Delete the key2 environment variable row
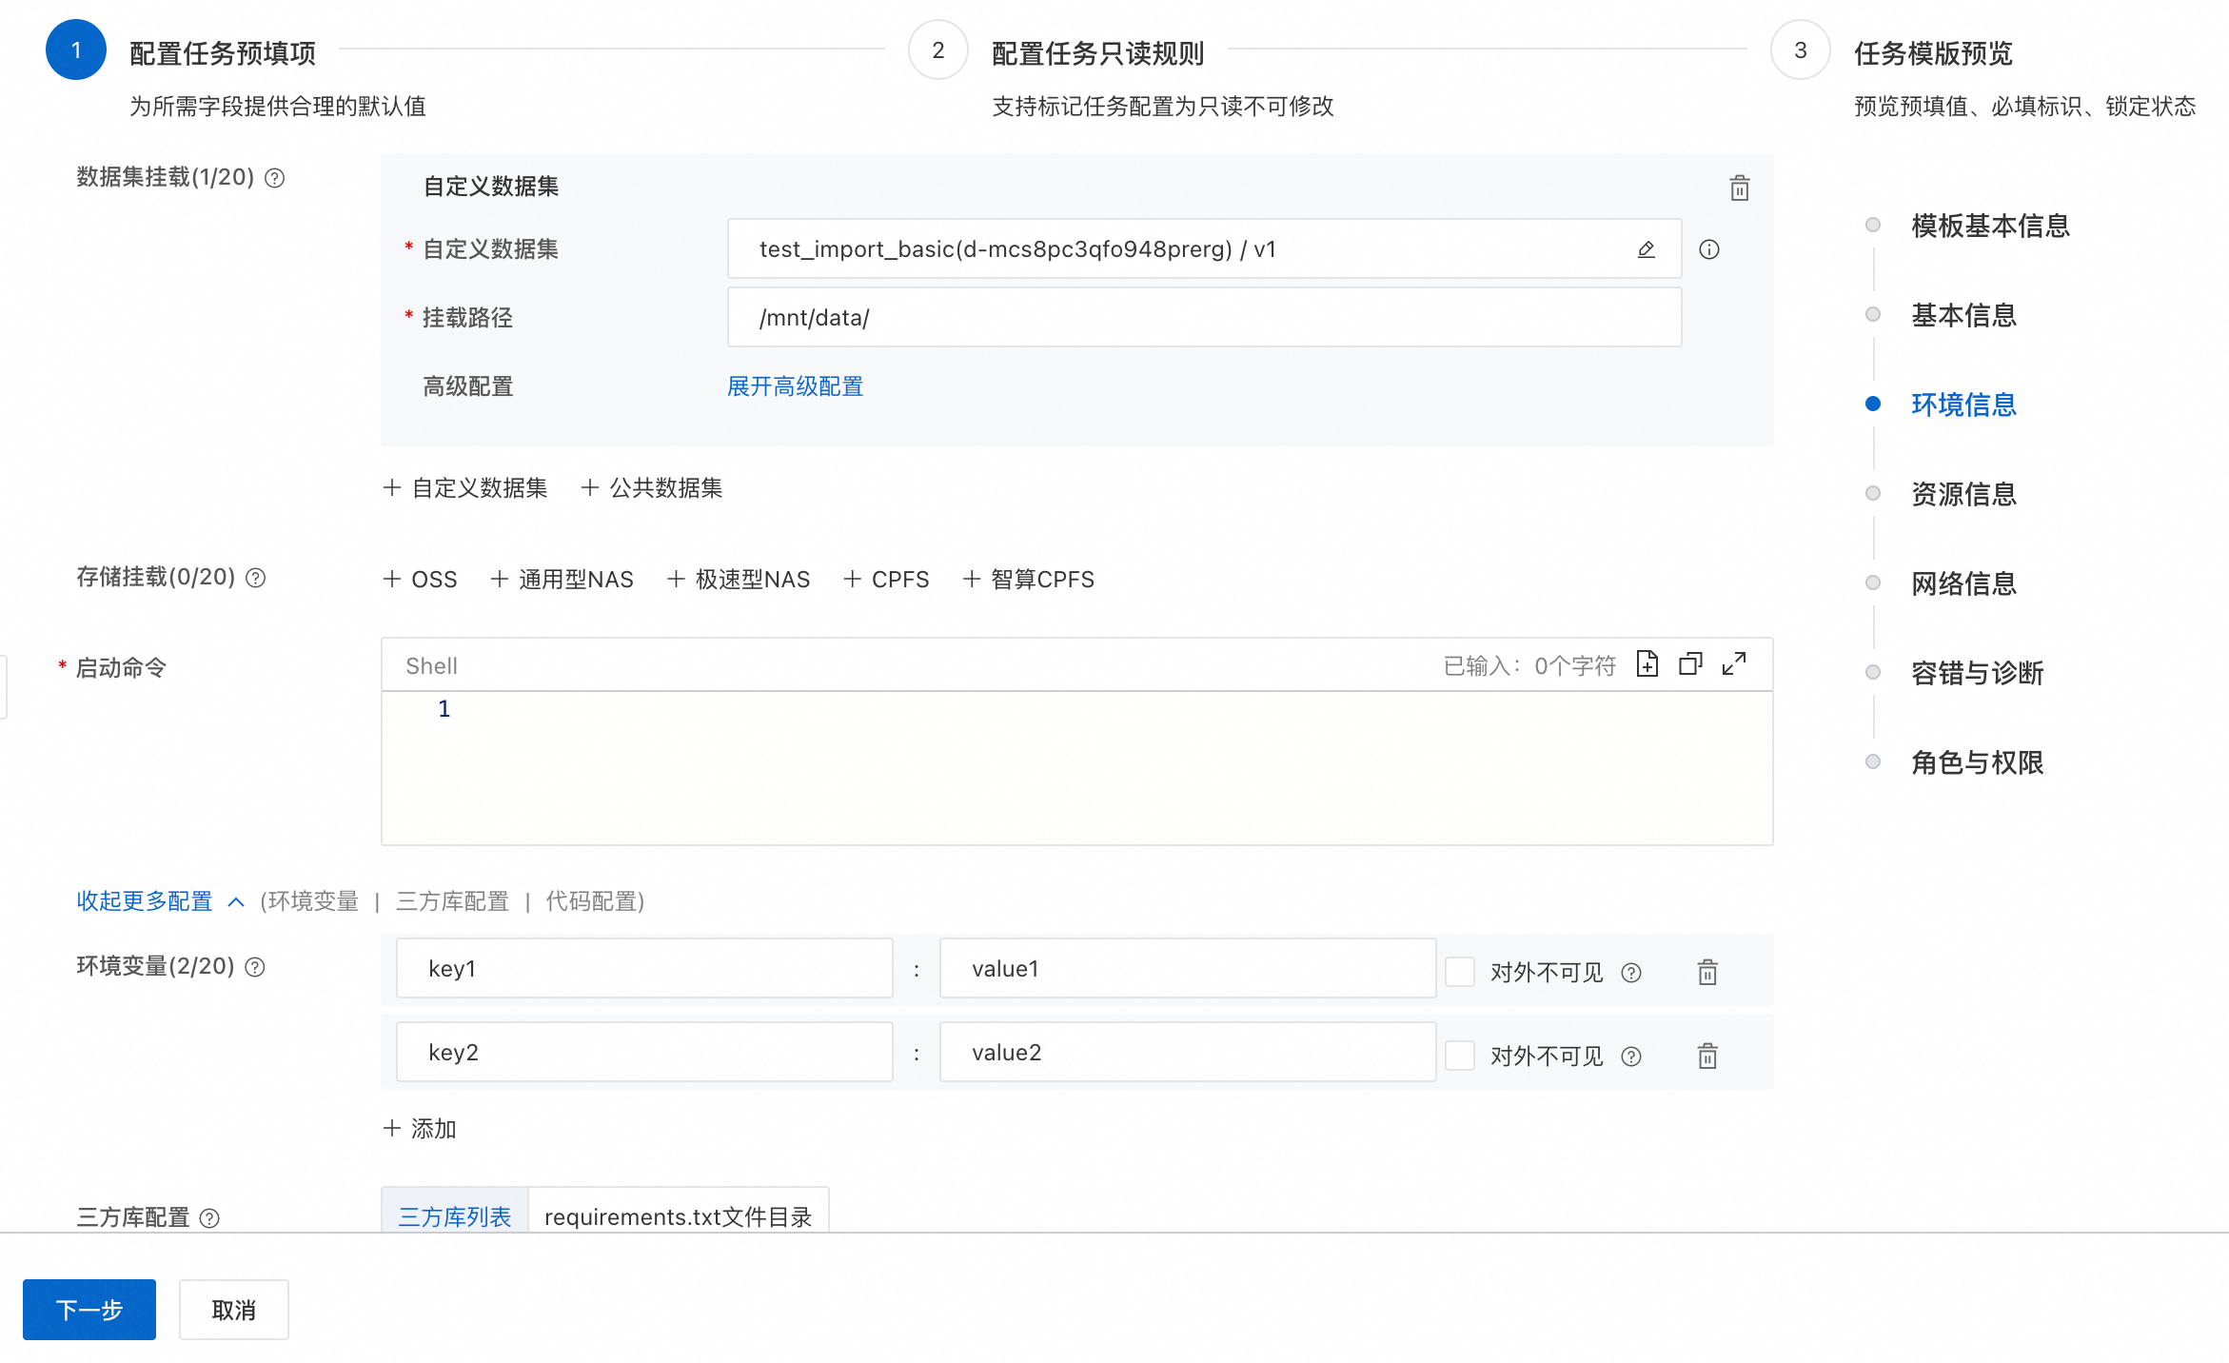The width and height of the screenshot is (2229, 1363). click(1707, 1056)
